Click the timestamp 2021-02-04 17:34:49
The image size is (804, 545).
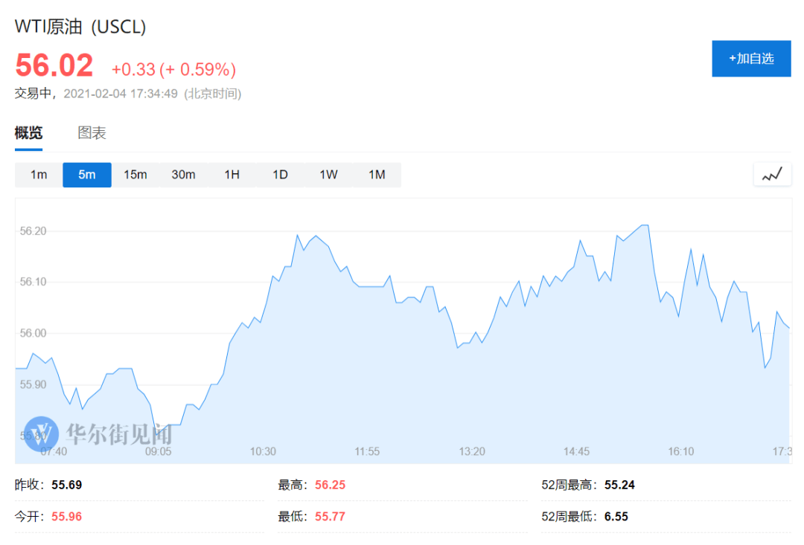(121, 94)
